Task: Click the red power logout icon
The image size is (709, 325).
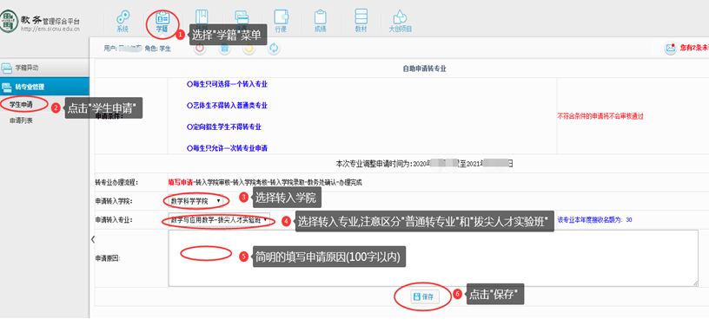Action: pos(201,49)
